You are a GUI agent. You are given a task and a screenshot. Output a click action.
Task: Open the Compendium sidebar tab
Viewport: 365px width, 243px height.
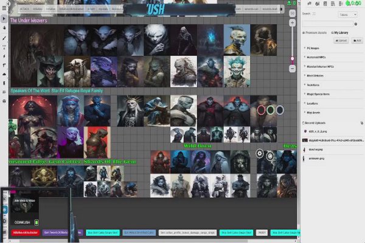[x=333, y=4]
